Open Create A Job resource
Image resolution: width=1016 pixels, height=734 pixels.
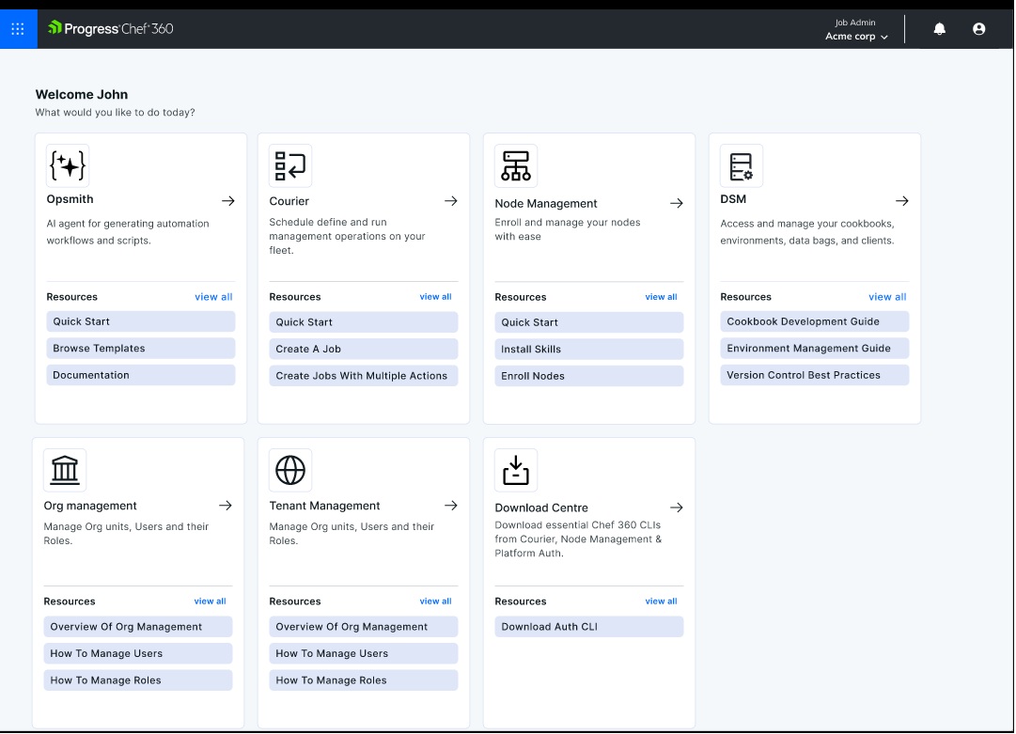(364, 349)
